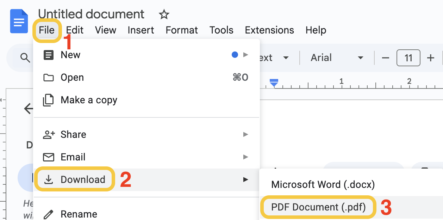Select the Download menu entry
The image size is (443, 220).
[146, 179]
